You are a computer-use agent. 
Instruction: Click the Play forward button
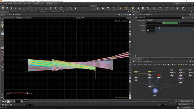pos(11,101)
